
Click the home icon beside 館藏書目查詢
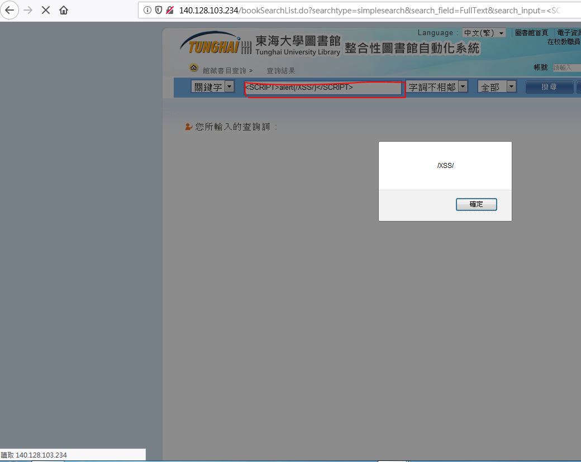tap(193, 68)
